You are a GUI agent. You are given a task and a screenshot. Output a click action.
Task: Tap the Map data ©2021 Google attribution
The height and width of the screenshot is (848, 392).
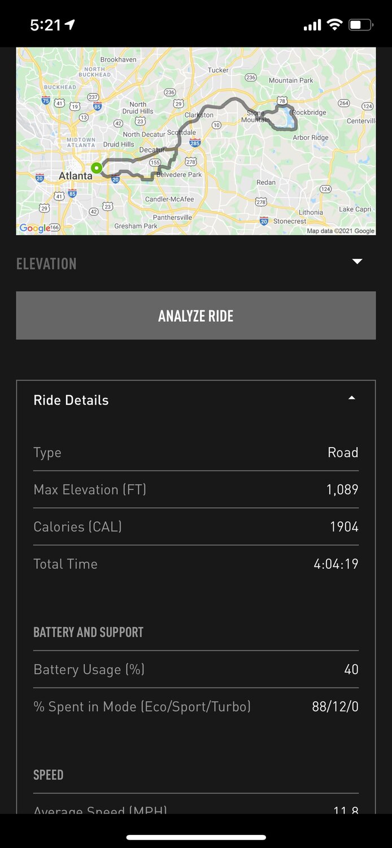pos(341,231)
